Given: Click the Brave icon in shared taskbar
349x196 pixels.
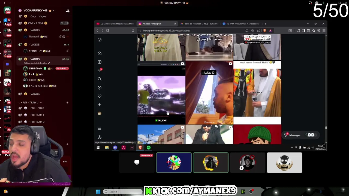Looking at the screenshot, I should [x=140, y=148].
